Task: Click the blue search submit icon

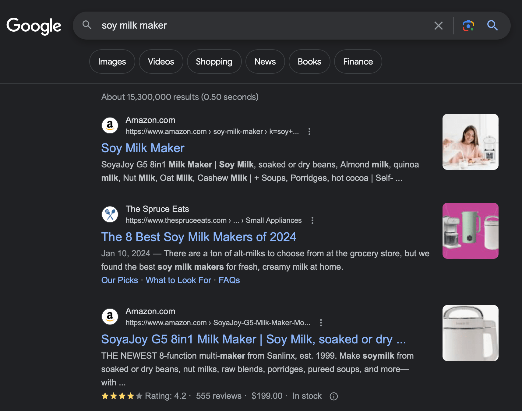Action: [x=492, y=26]
